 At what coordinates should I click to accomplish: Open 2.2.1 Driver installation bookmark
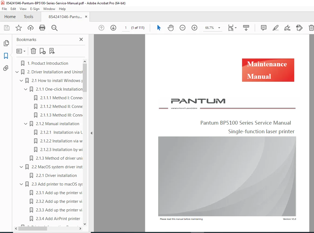click(56, 176)
